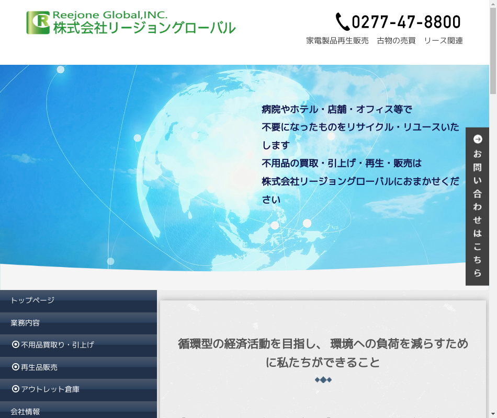Click the diamond ornament under the heading
The height and width of the screenshot is (418, 497).
(323, 380)
